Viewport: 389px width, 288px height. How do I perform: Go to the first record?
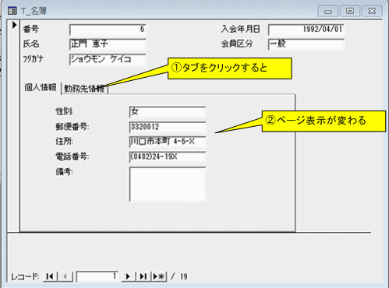pos(50,276)
